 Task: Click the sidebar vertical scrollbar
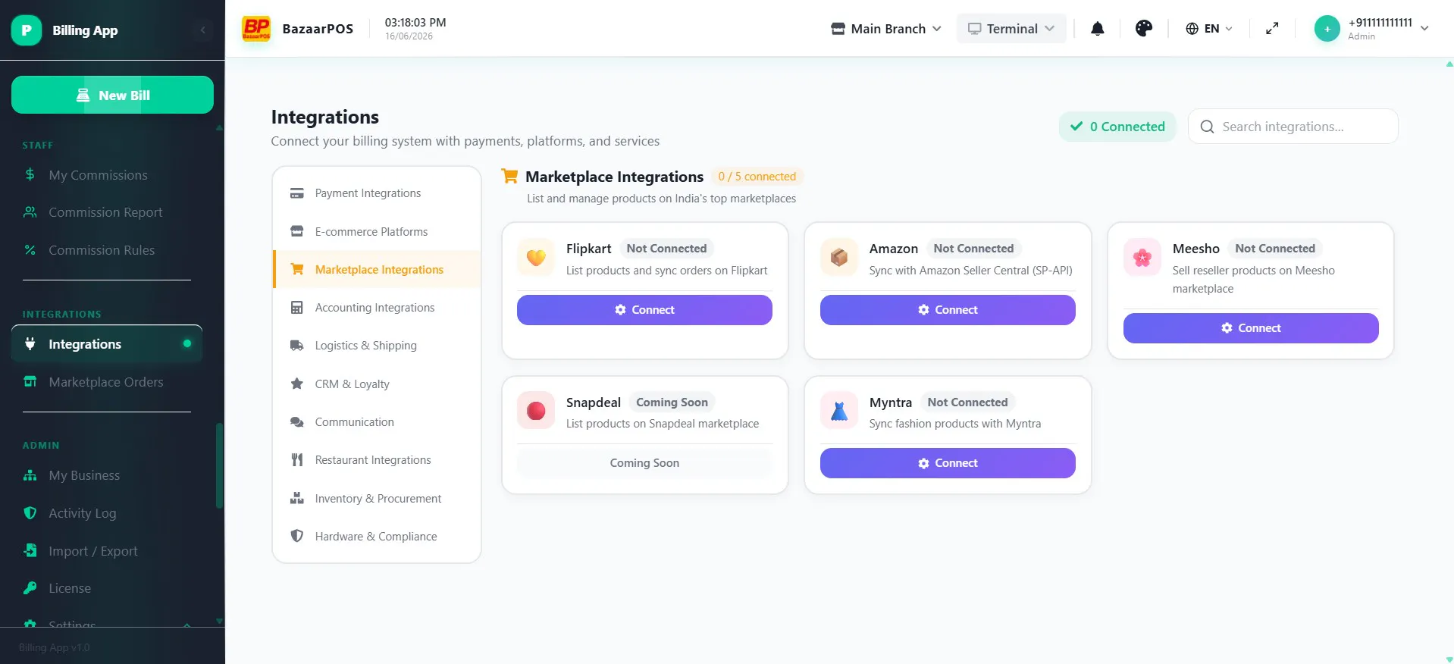click(x=220, y=465)
